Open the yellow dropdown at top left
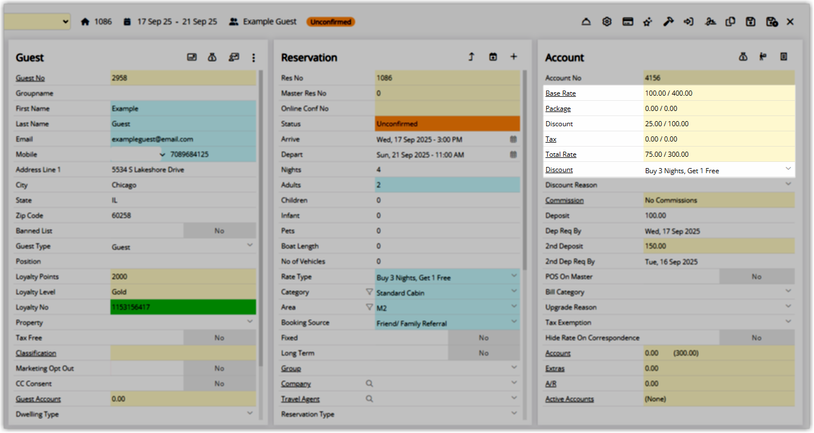 click(x=37, y=22)
